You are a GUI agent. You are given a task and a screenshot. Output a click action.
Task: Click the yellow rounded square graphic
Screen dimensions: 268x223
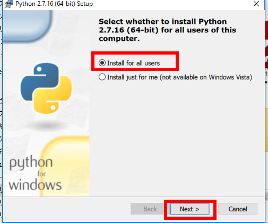click(65, 166)
